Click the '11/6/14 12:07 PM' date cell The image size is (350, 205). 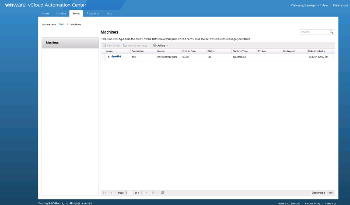318,57
